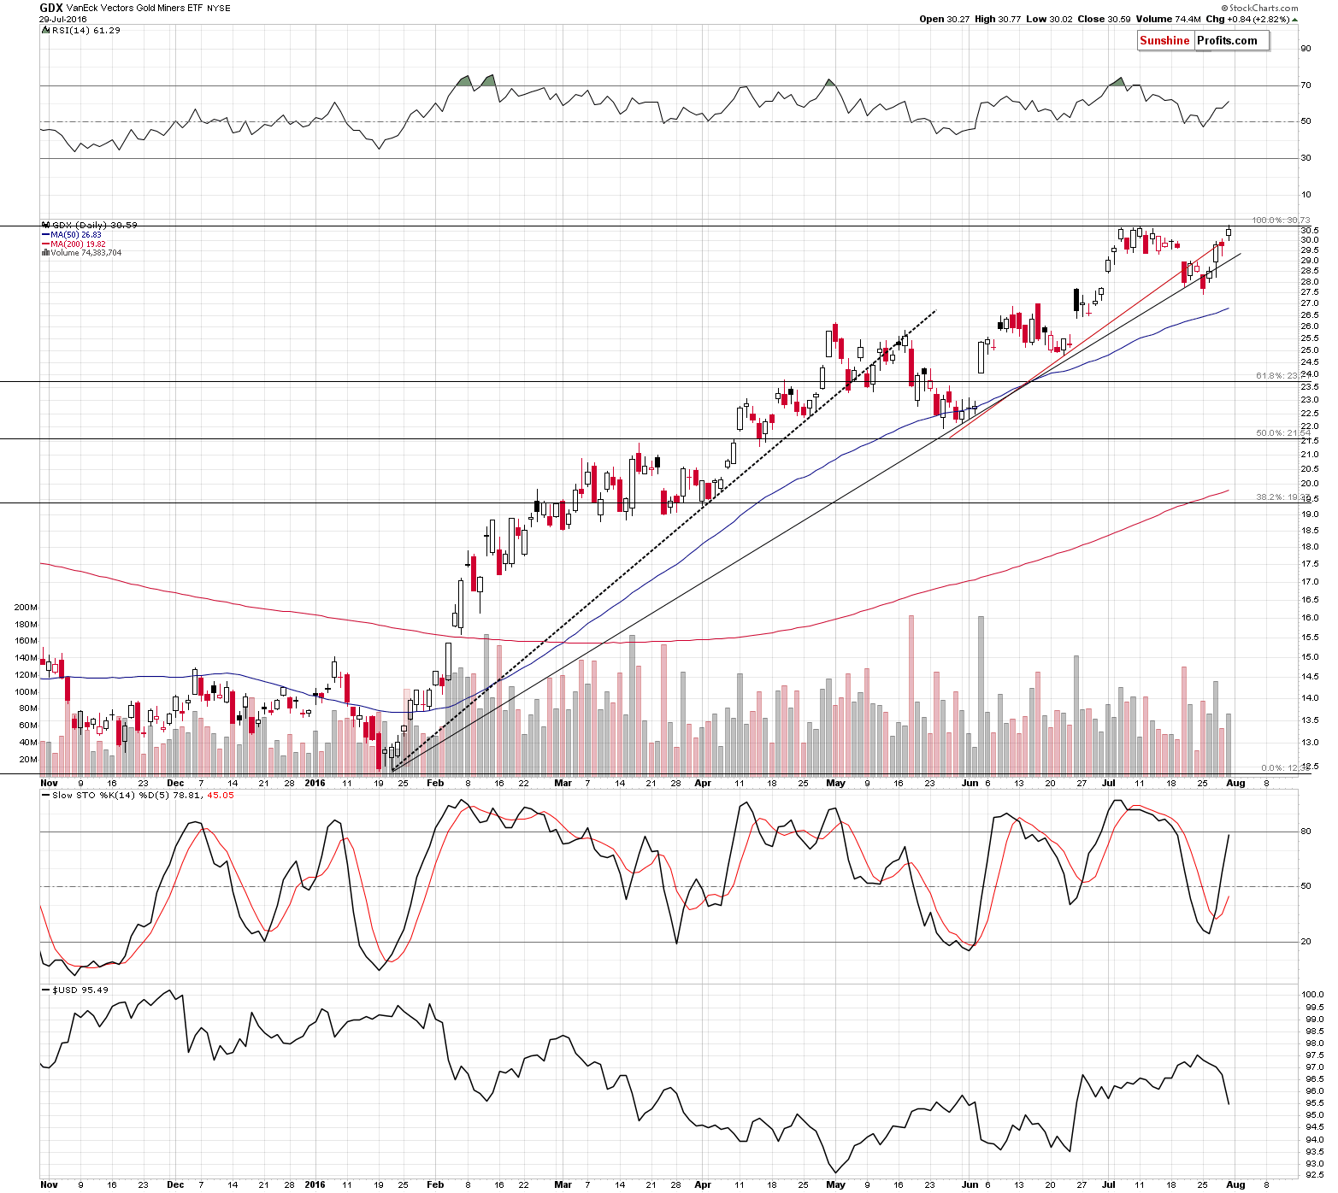The height and width of the screenshot is (1193, 1338).
Task: Click the RSI(14) 61.29 indicator label
Action: 86,30
